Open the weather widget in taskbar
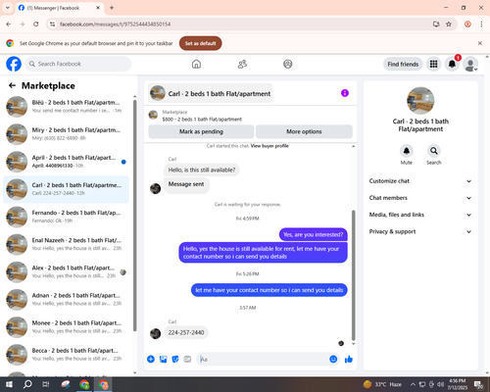Viewport: 490px width, 392px height. (x=382, y=384)
